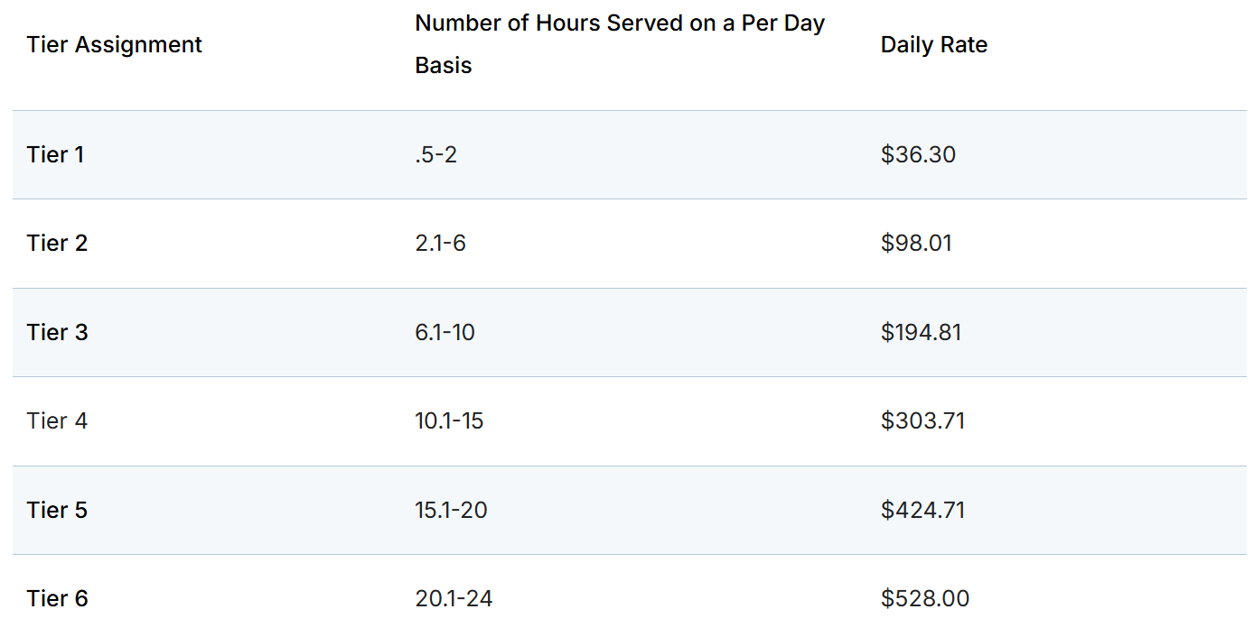Select the Tier 3 row label
1254x637 pixels.
coord(58,332)
